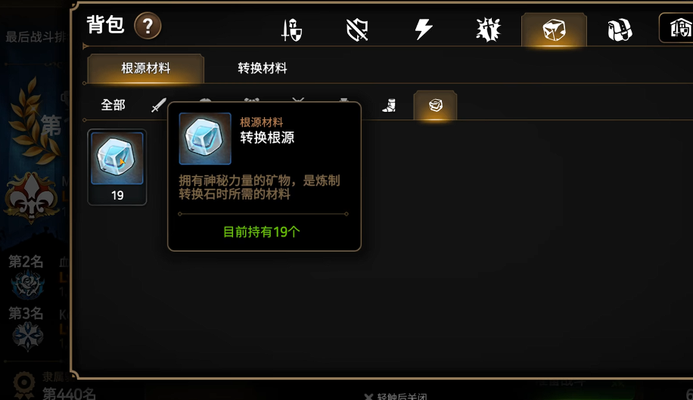Click the 目前持有19个 text in tooltip
693x400 pixels.
[x=262, y=232]
